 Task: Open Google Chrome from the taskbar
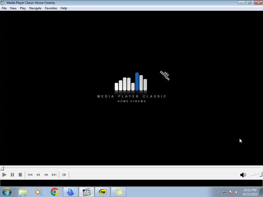(x=54, y=192)
